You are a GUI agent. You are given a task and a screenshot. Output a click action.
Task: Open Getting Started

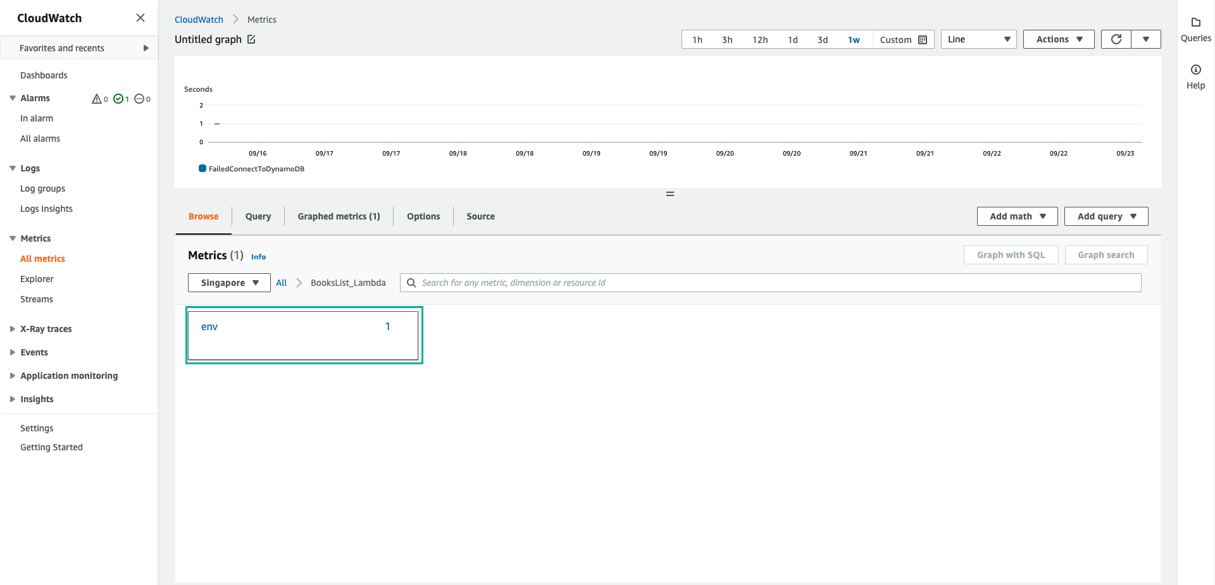(x=51, y=447)
